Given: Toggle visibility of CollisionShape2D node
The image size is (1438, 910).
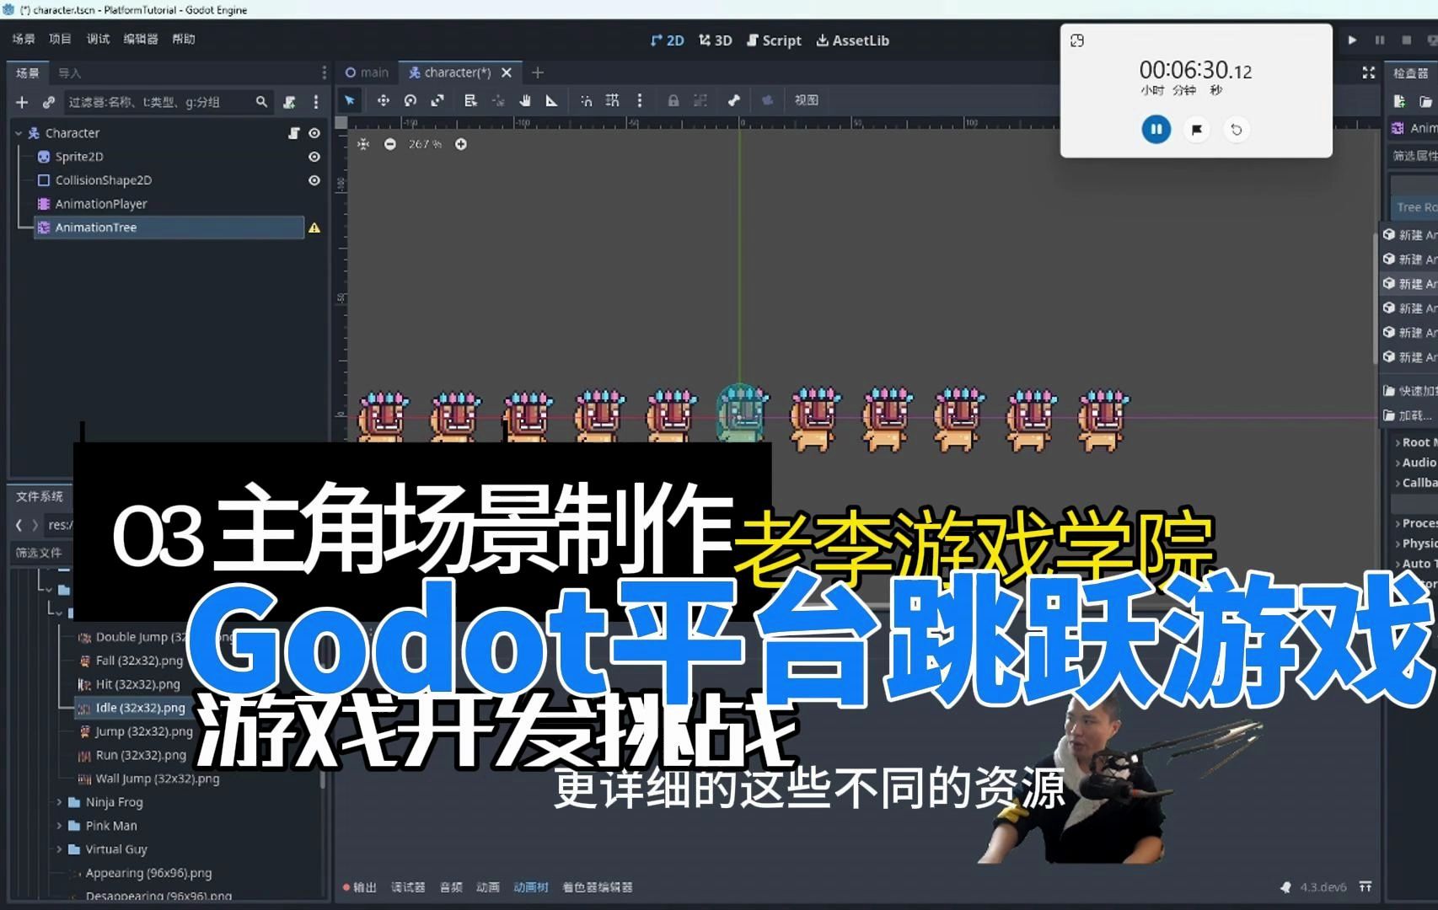Looking at the screenshot, I should click(x=314, y=180).
